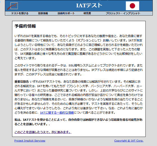Open the テストを受ける menu item

(x=20, y=13)
